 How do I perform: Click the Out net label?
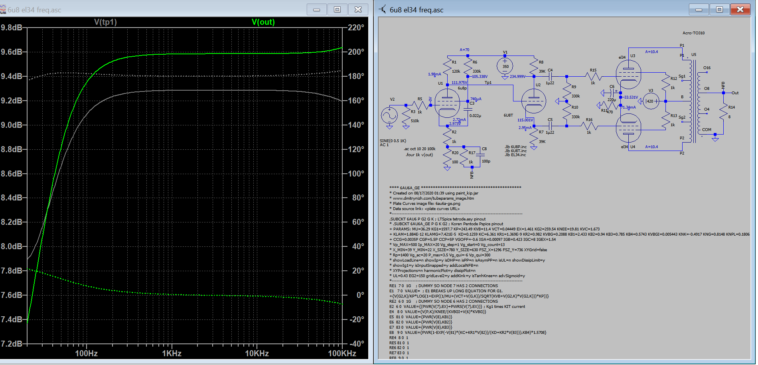click(x=735, y=93)
